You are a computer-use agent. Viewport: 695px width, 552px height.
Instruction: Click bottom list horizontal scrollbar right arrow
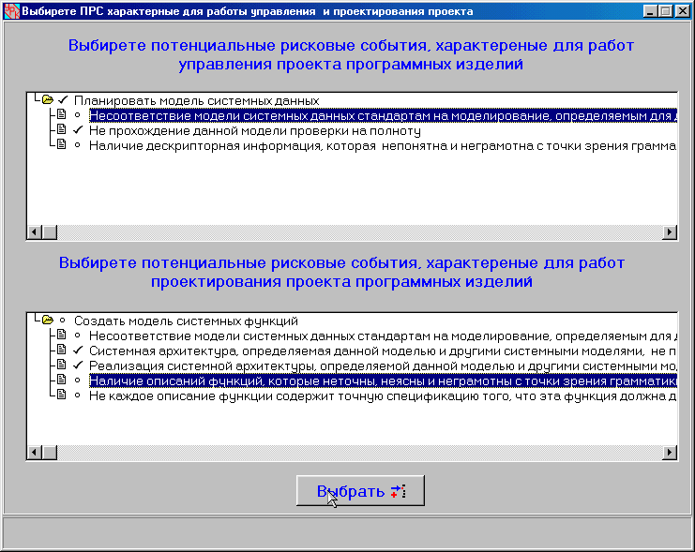(670, 452)
